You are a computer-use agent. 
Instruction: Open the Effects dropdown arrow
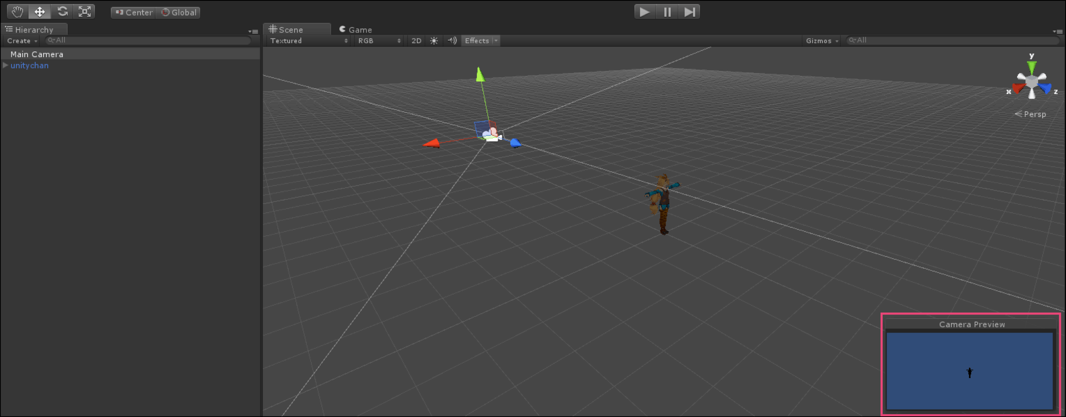click(x=496, y=41)
